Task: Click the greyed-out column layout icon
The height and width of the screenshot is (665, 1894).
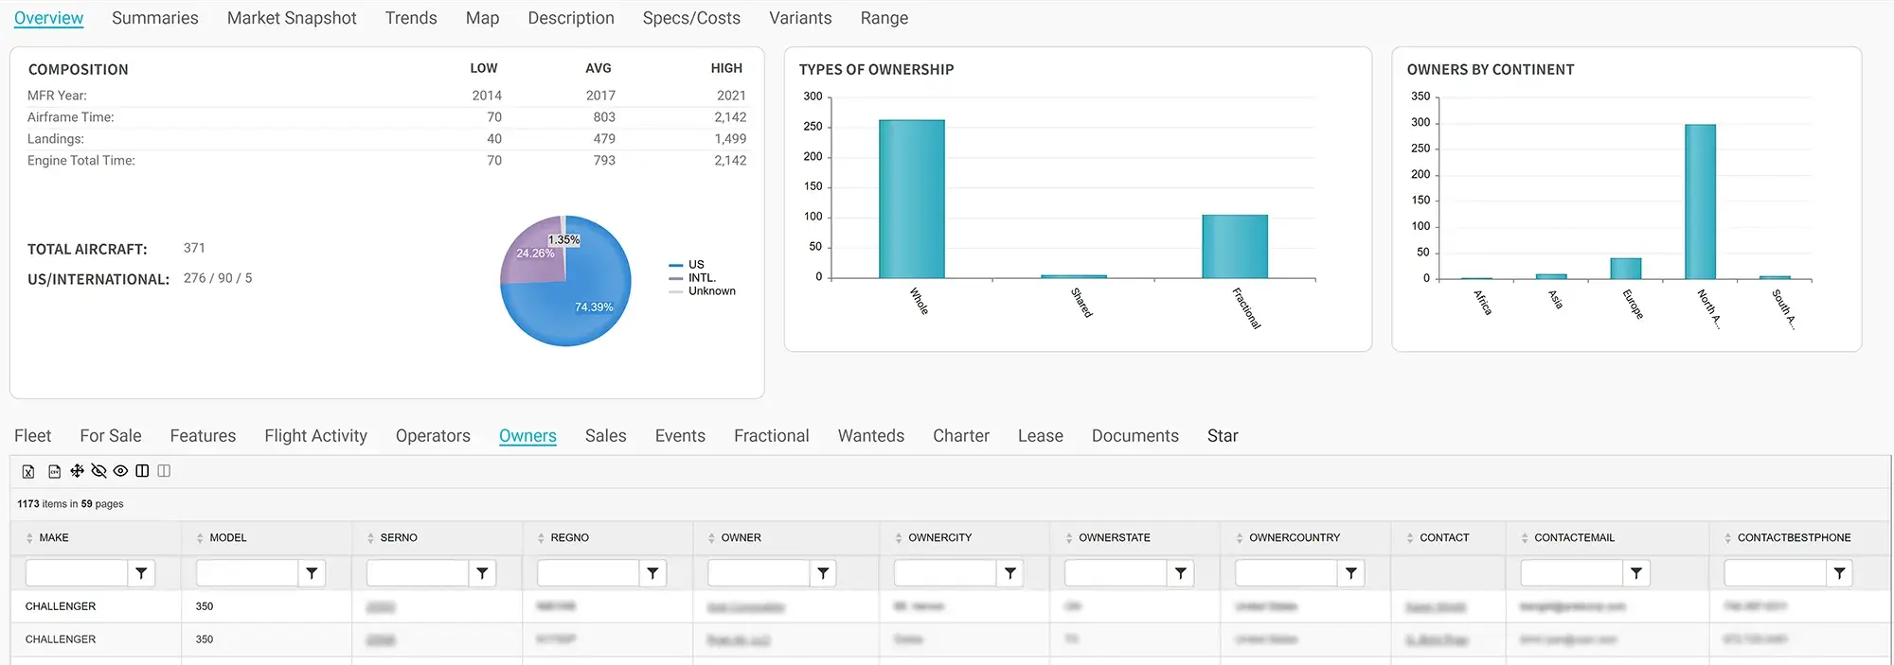Action: 164,471
